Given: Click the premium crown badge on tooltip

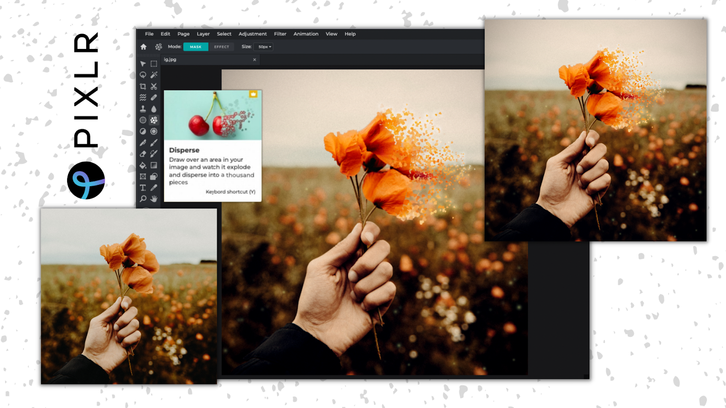Looking at the screenshot, I should (x=253, y=94).
